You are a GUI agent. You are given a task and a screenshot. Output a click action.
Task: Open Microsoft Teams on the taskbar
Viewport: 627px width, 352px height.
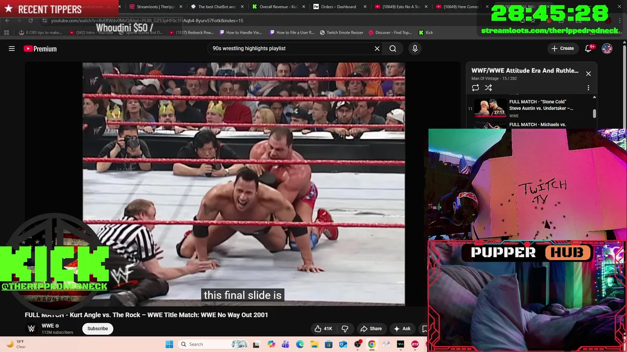(286, 344)
